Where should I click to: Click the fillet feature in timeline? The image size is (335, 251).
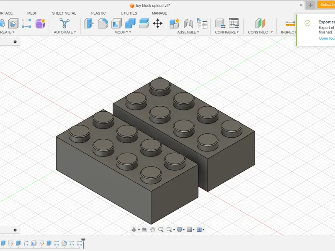64,243
